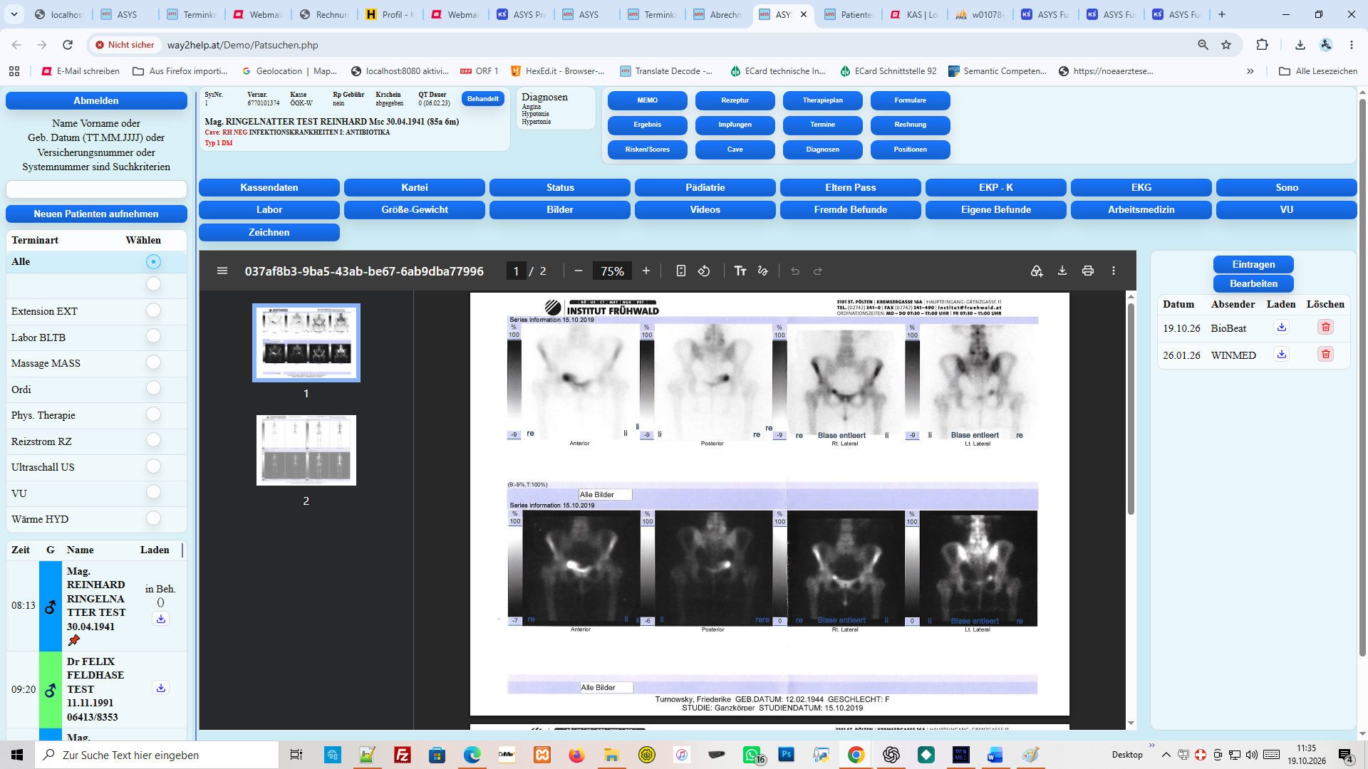Show all bookmarks via the chevron
Image resolution: width=1368 pixels, height=769 pixels.
pyautogui.click(x=1250, y=71)
